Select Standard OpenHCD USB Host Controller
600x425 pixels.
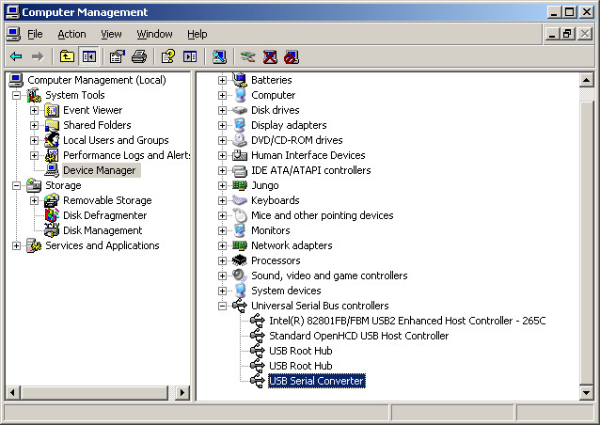click(359, 336)
